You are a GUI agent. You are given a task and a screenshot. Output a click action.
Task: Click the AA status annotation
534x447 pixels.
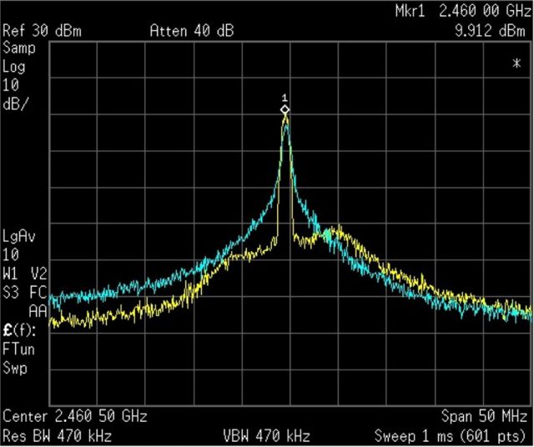coord(38,311)
